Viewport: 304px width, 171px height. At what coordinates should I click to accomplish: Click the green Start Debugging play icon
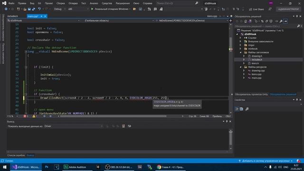92,9
